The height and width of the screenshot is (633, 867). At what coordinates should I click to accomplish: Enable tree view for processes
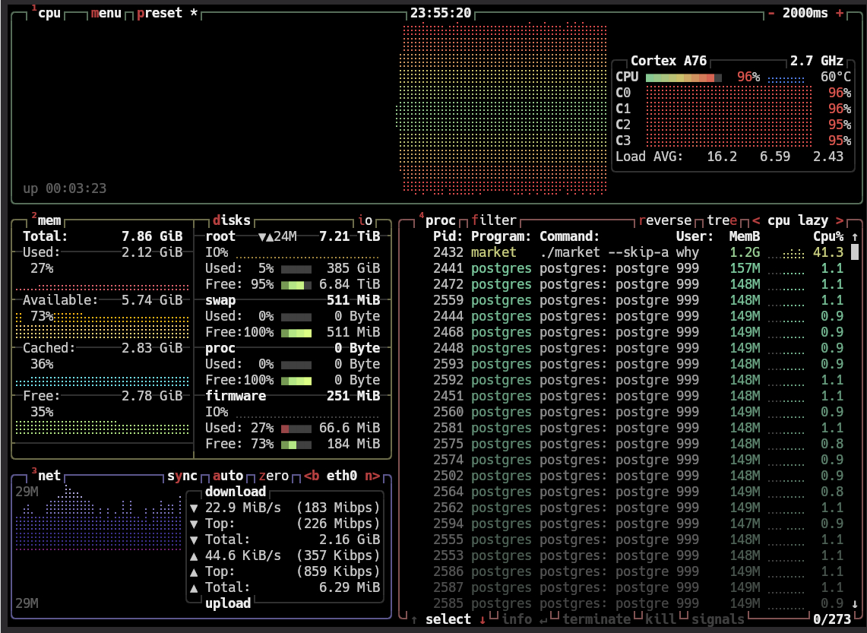pos(723,220)
